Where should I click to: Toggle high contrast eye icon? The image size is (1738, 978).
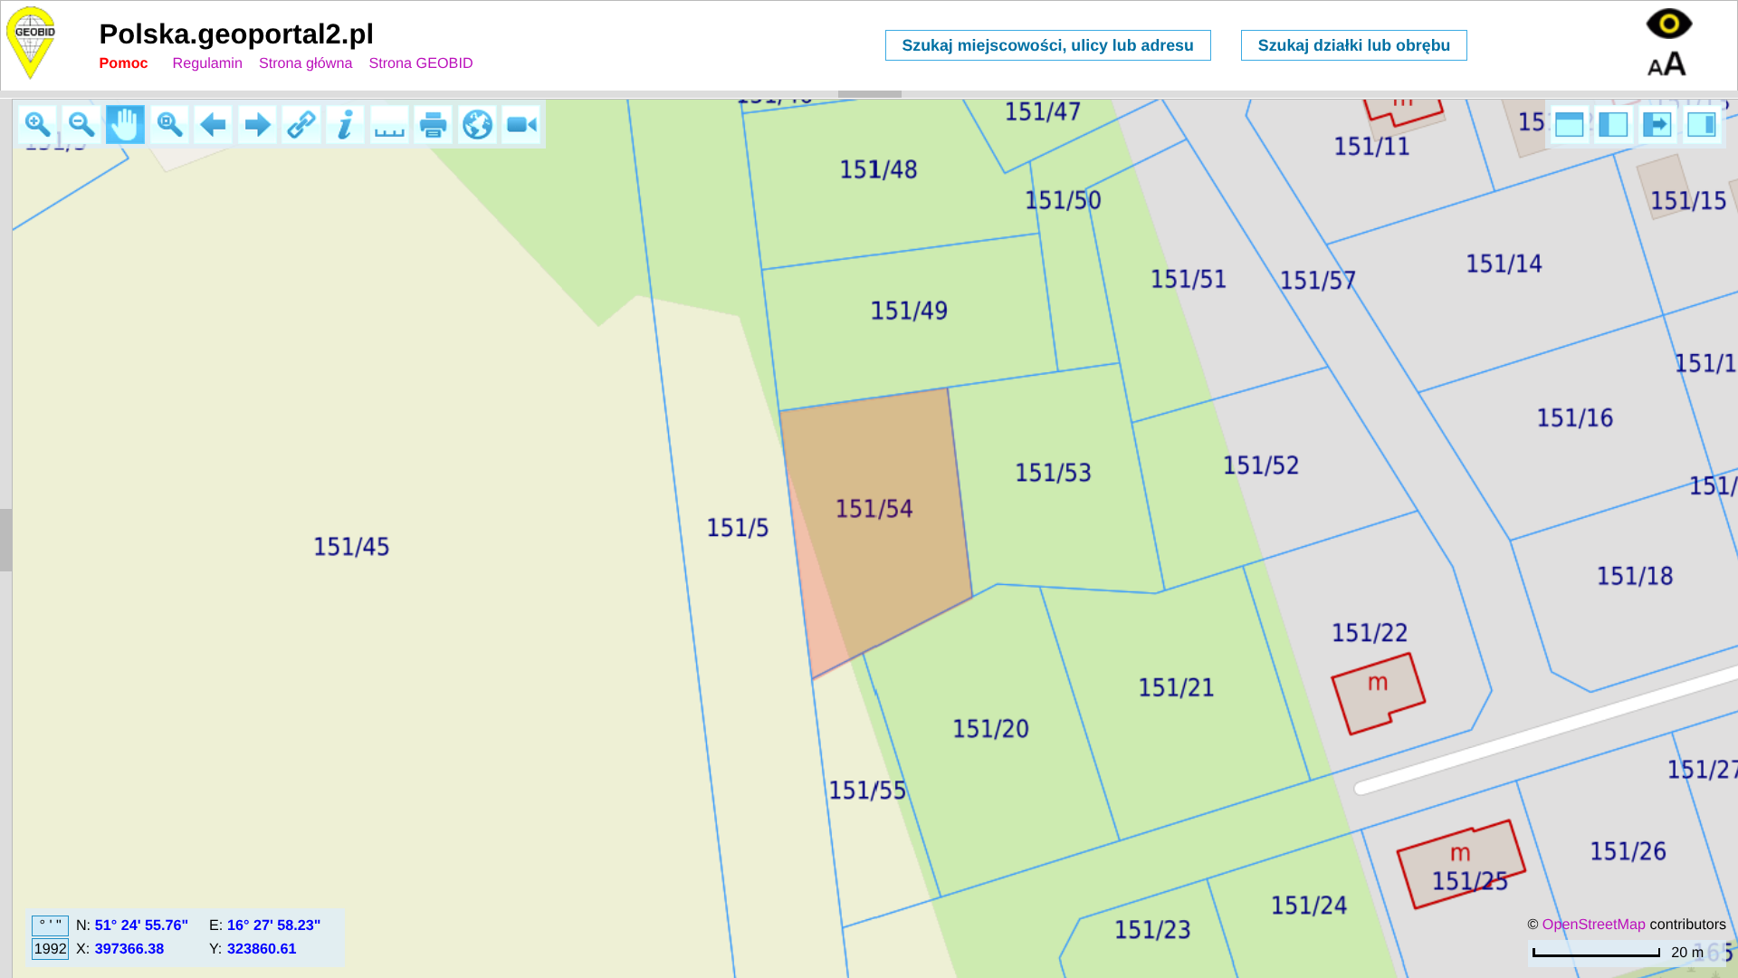(1668, 24)
